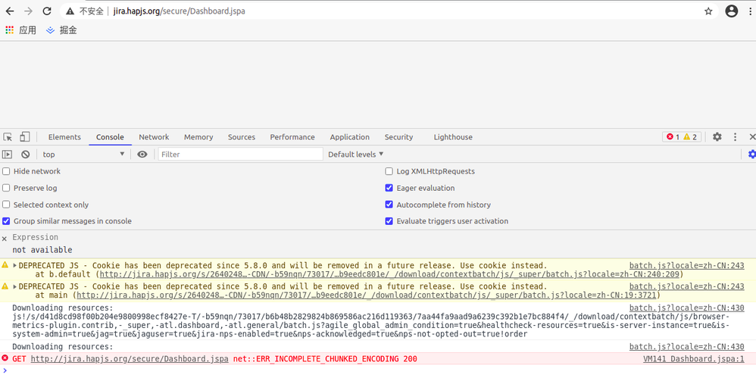Switch to the Console tab
The width and height of the screenshot is (756, 375).
click(110, 137)
